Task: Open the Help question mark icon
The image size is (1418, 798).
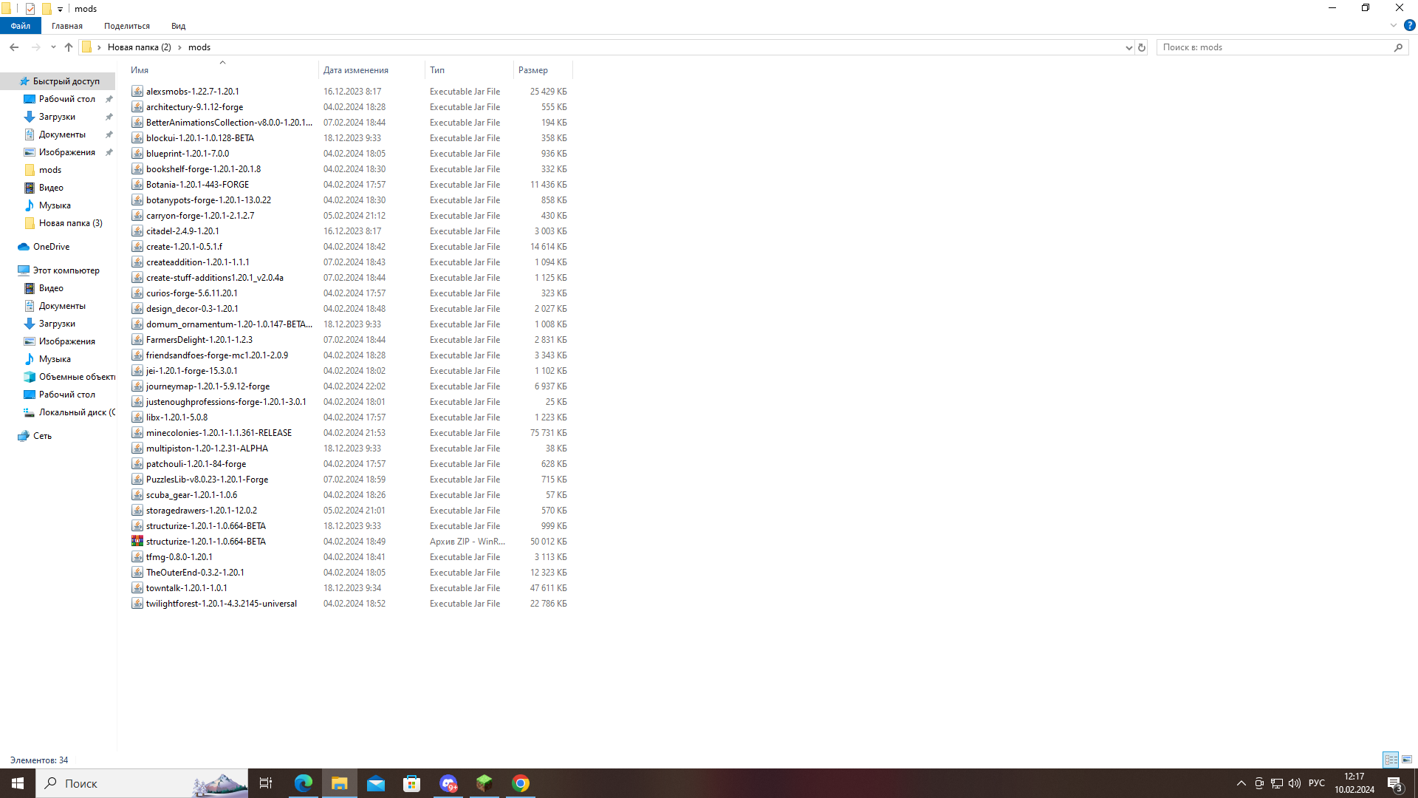Action: click(1409, 25)
